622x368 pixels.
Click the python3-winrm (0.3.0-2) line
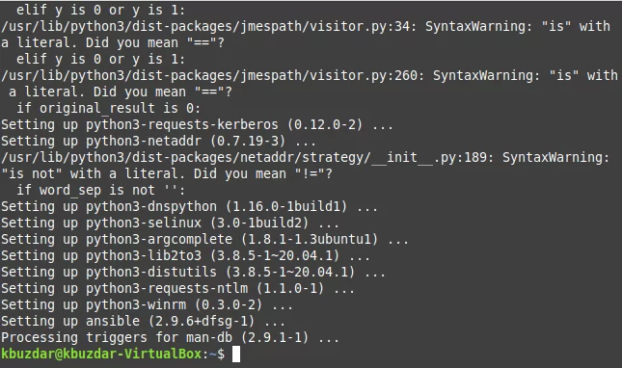tap(147, 304)
